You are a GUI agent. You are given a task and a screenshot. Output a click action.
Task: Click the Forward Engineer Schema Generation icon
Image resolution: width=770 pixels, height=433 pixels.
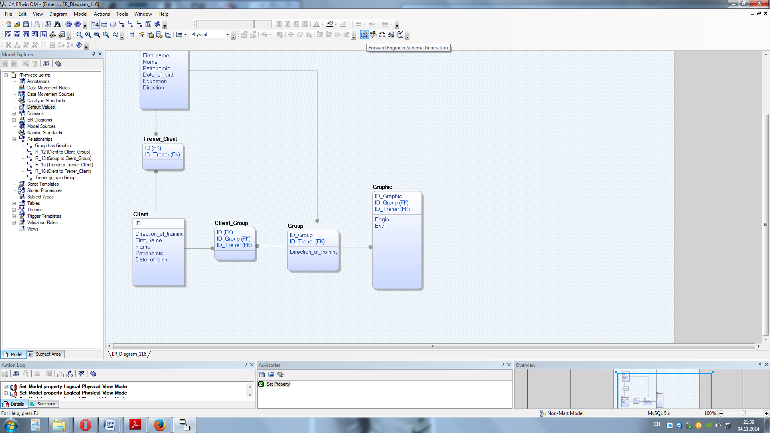(x=364, y=35)
